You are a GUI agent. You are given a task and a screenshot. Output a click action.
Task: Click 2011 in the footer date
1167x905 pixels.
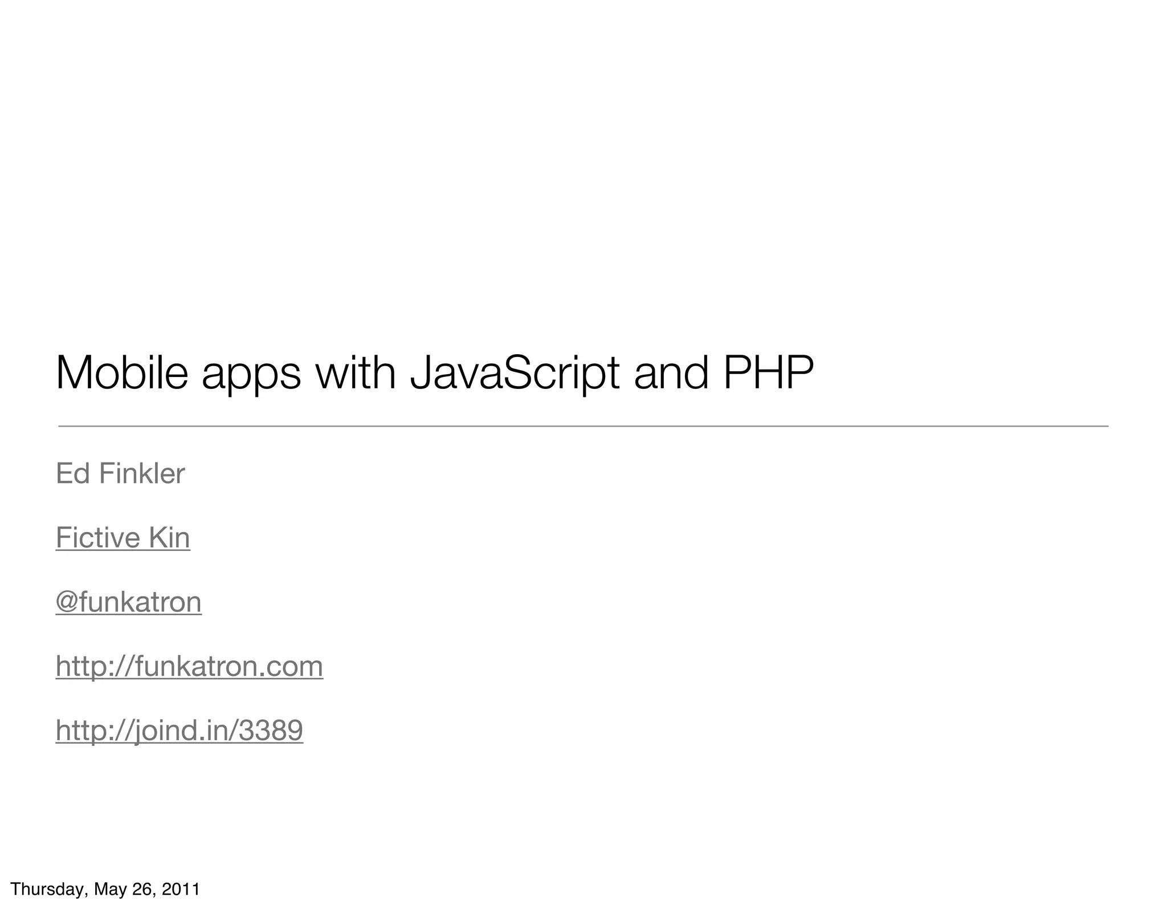click(181, 890)
